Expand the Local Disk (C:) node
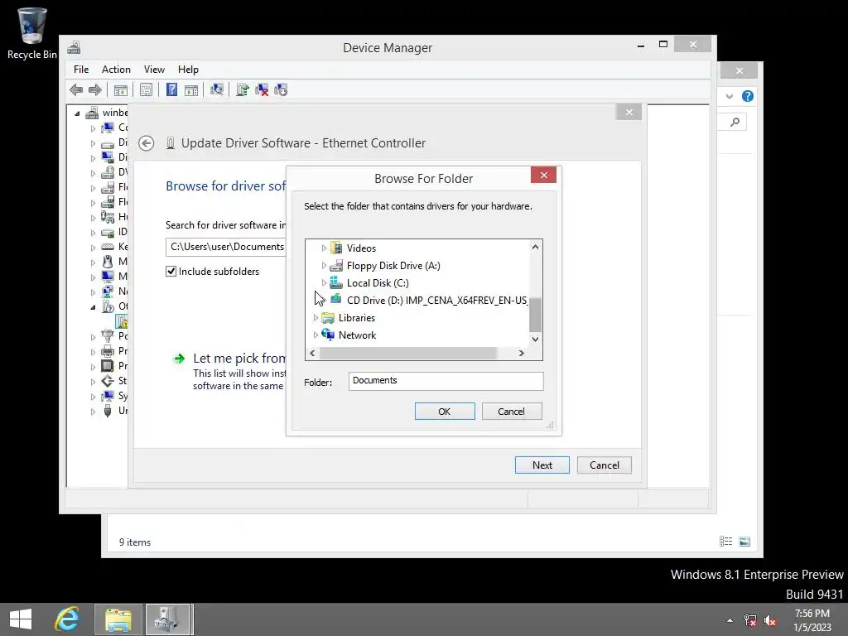The height and width of the screenshot is (636, 848). [324, 283]
